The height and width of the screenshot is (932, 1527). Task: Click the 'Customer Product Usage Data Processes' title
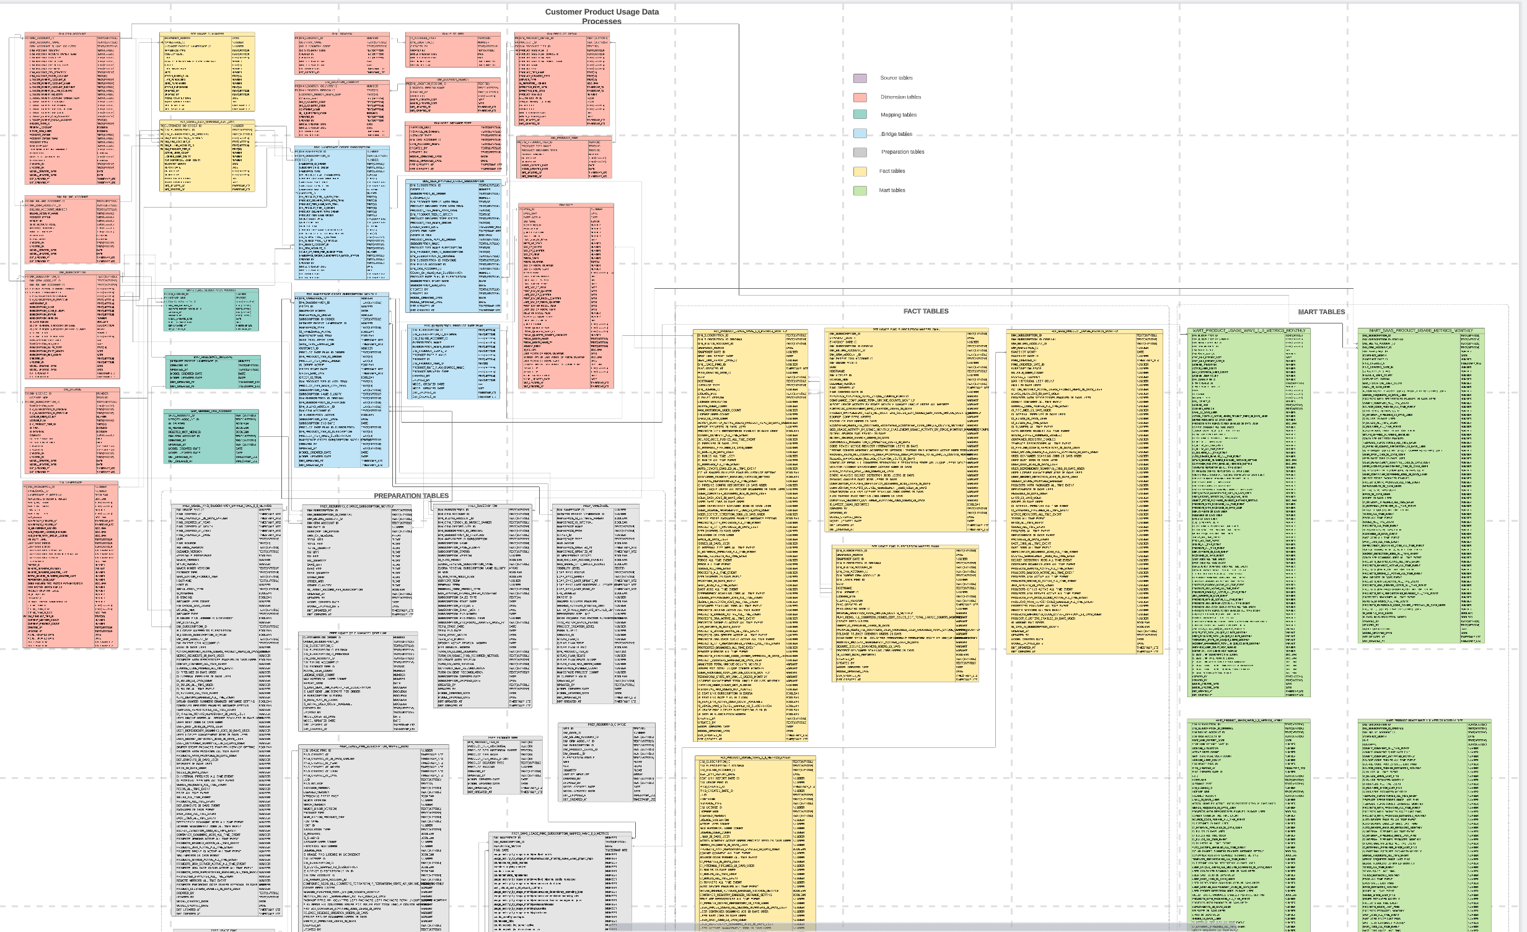point(602,16)
